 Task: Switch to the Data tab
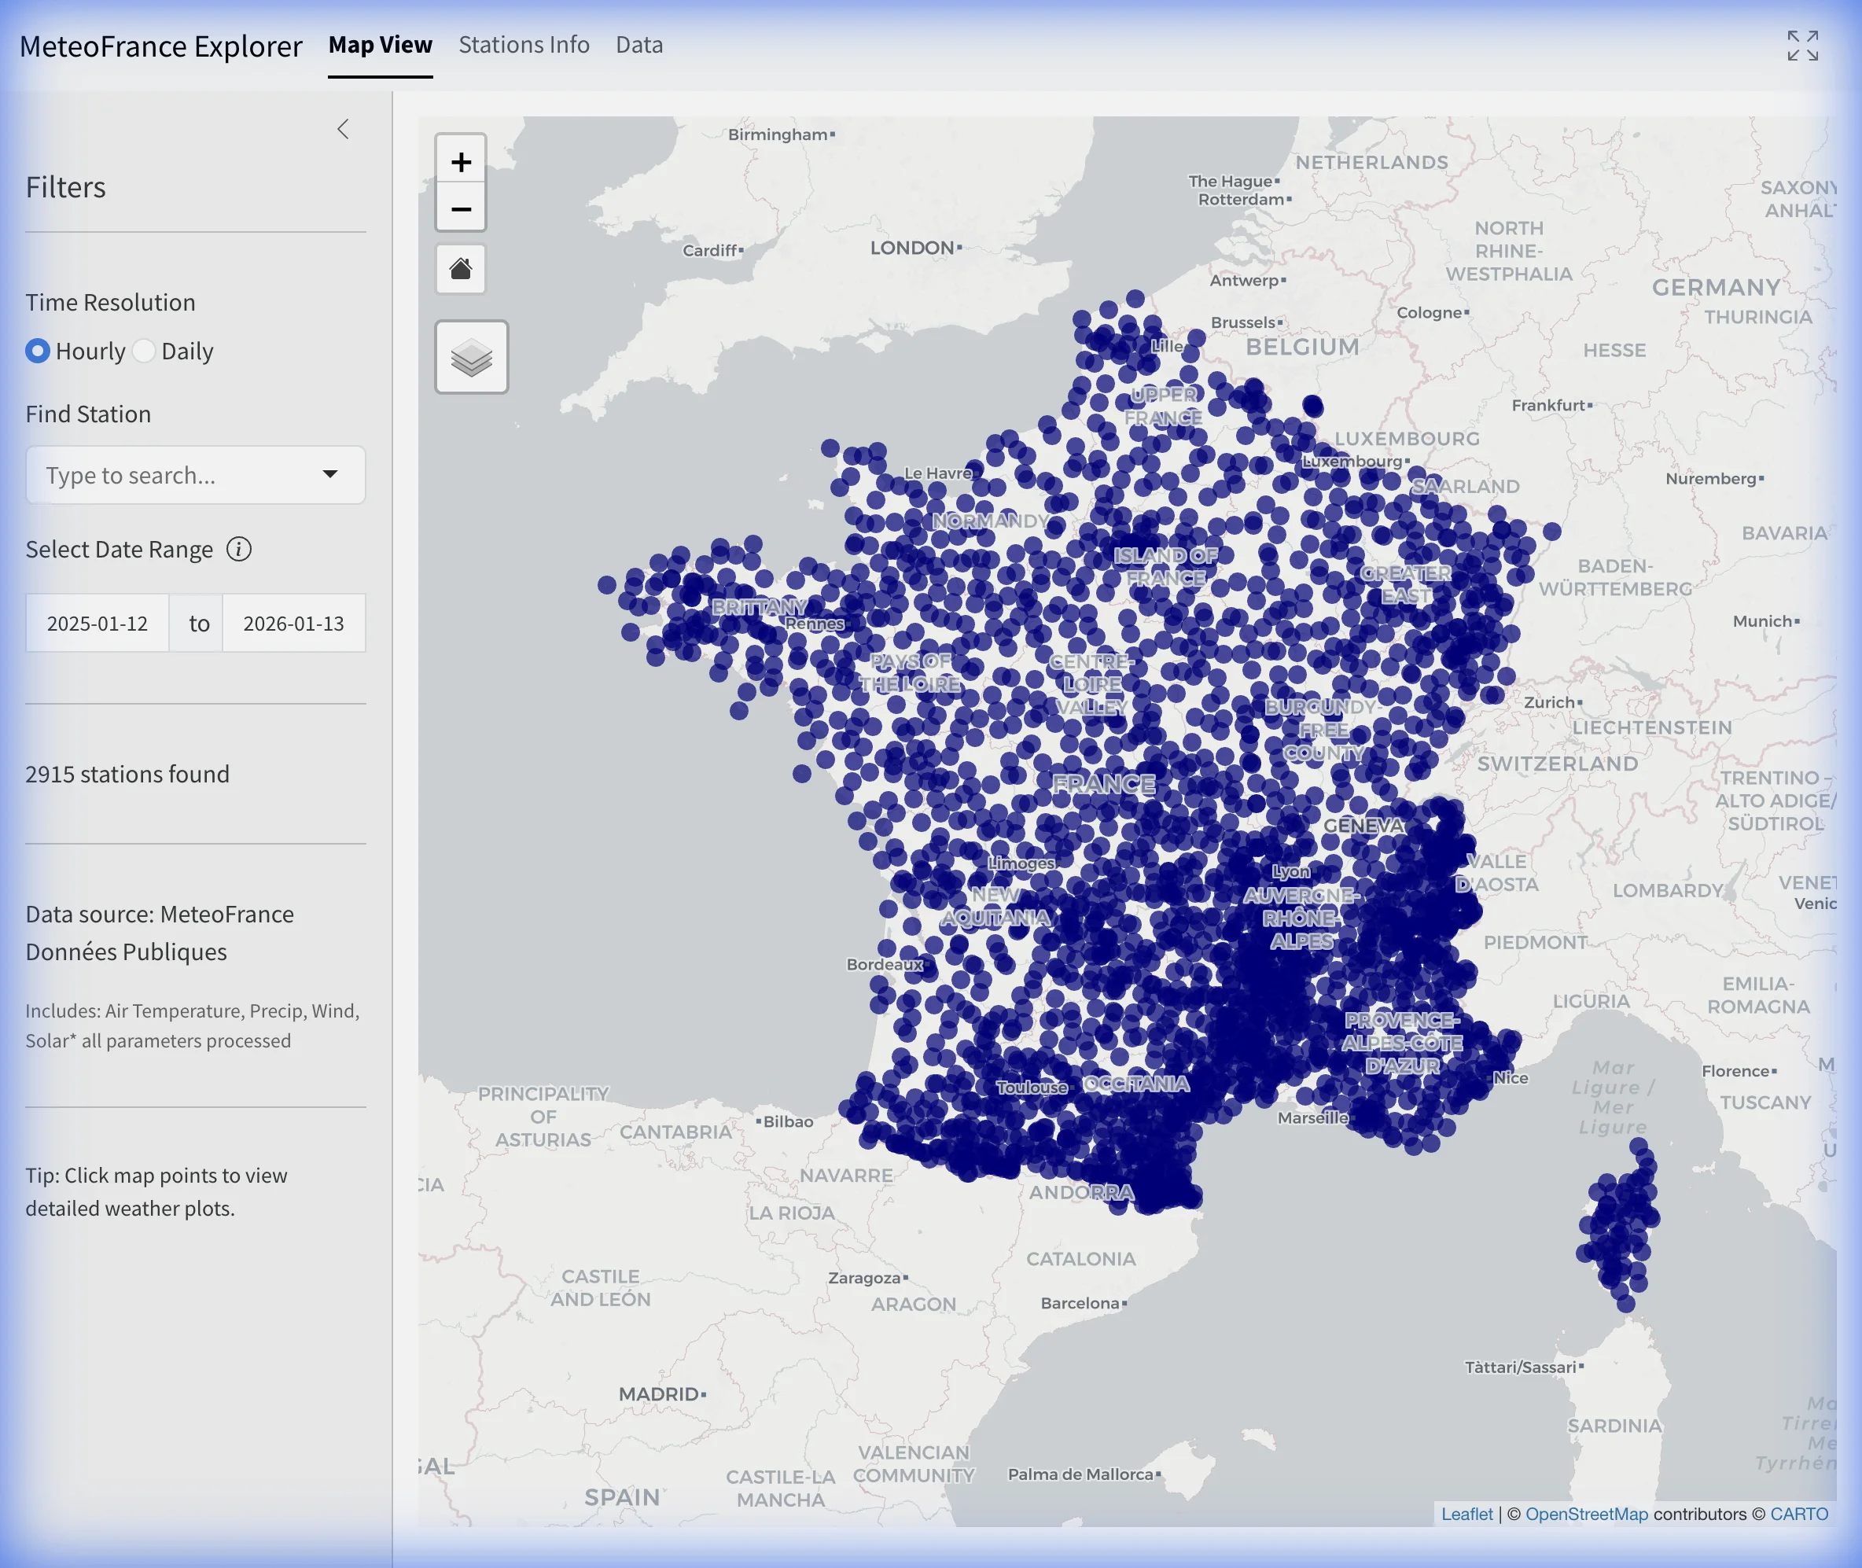coord(638,45)
